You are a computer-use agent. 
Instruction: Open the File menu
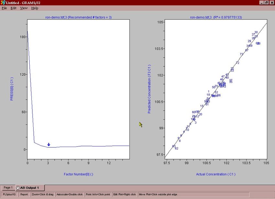(x=4, y=8)
